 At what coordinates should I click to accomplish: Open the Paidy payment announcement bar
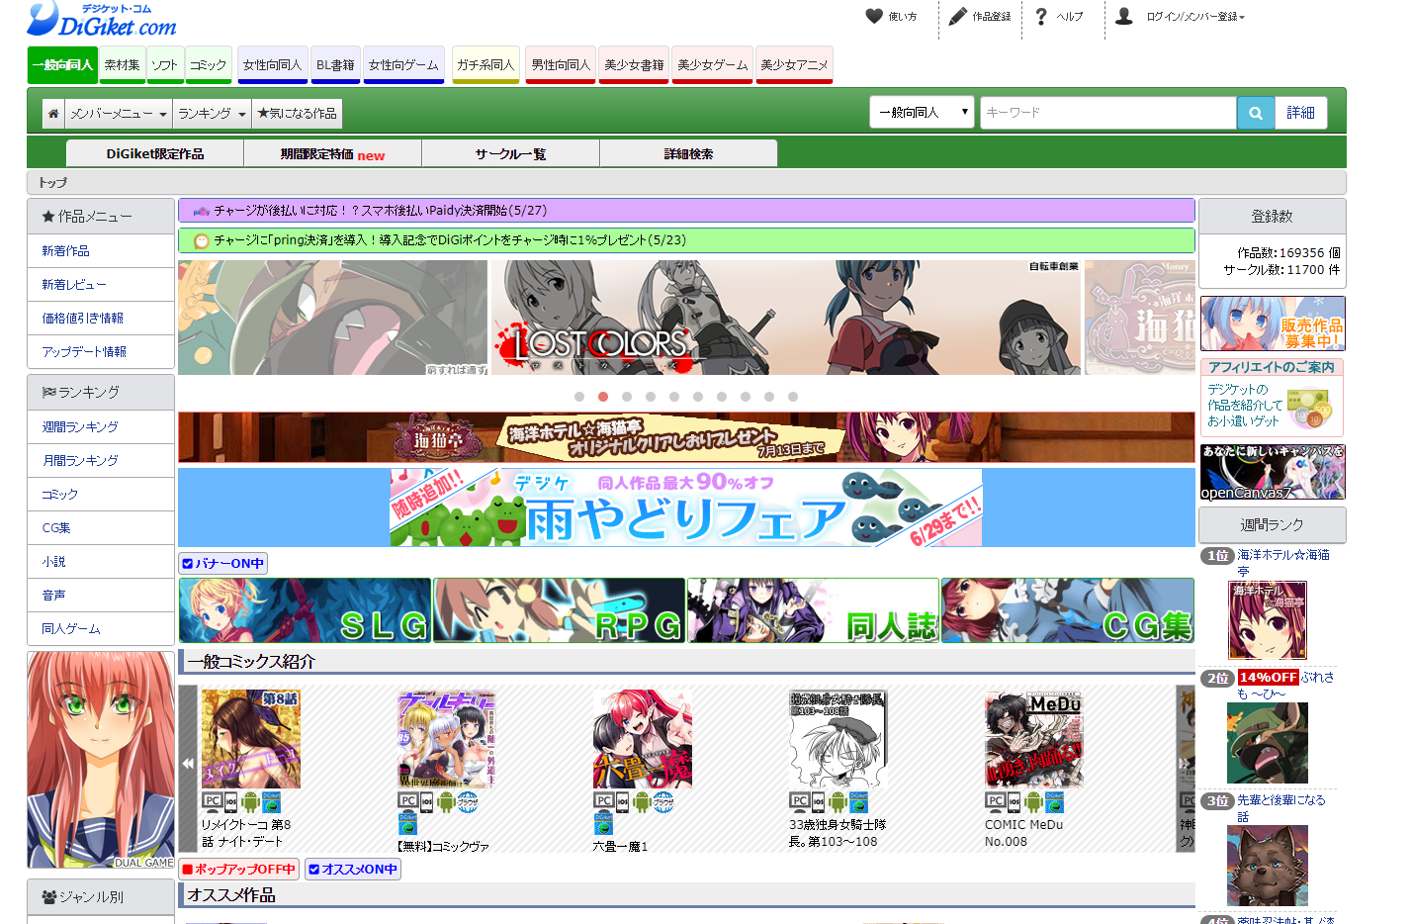(686, 211)
